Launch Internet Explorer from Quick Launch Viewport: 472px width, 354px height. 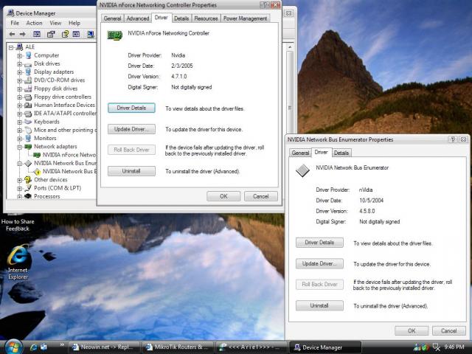(x=34, y=347)
